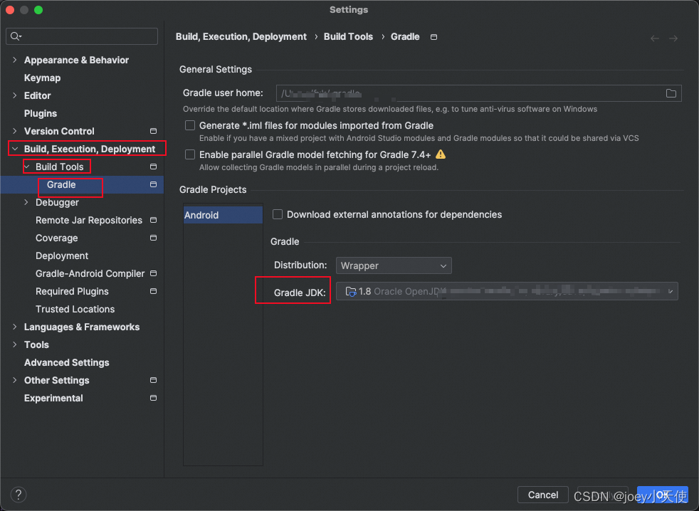Open Required Plugins settings
The image size is (699, 511).
tap(72, 291)
